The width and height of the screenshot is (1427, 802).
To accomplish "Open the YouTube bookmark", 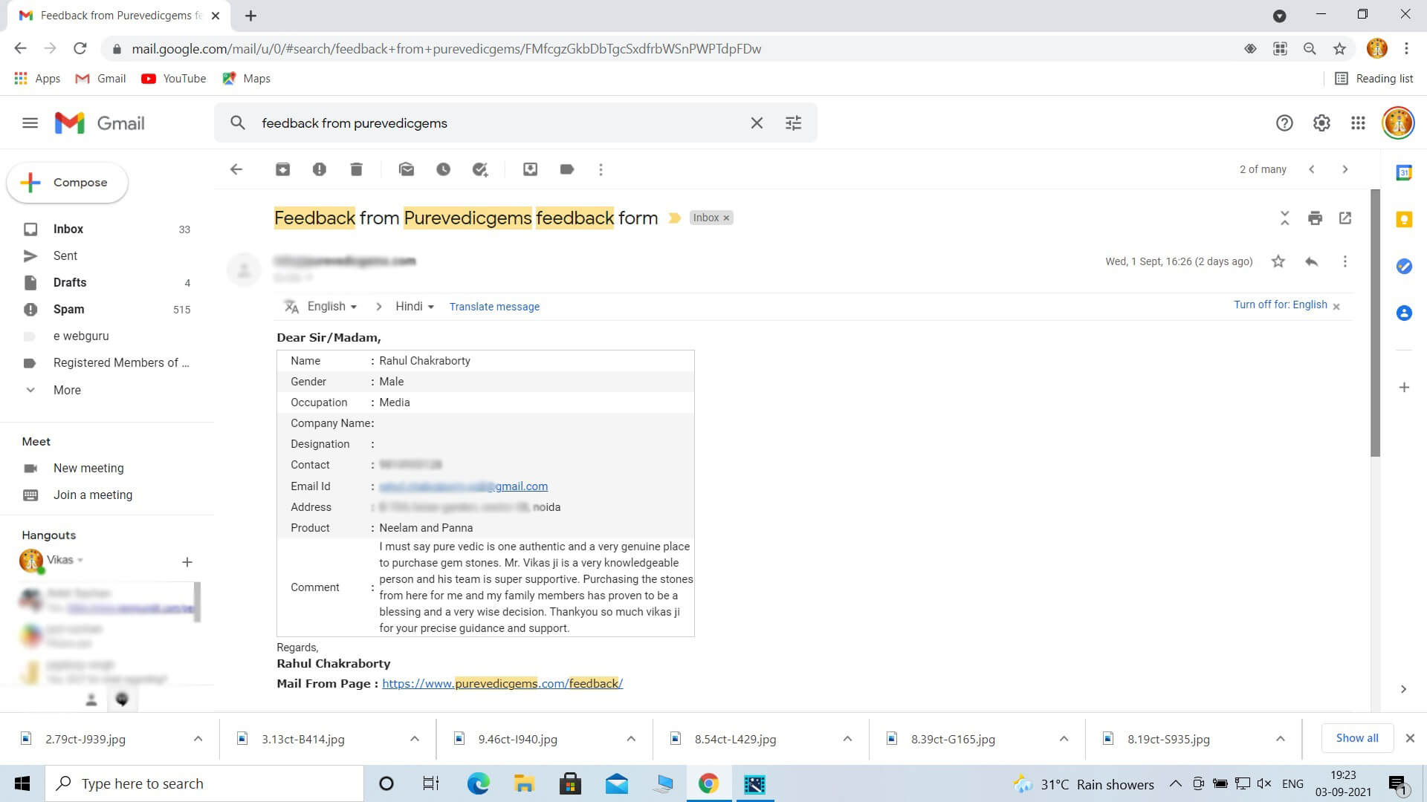I will pos(174,79).
